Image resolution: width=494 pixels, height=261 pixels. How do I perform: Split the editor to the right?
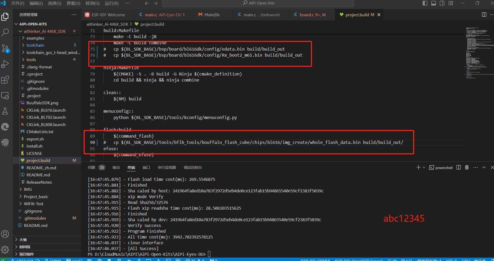click(484, 15)
